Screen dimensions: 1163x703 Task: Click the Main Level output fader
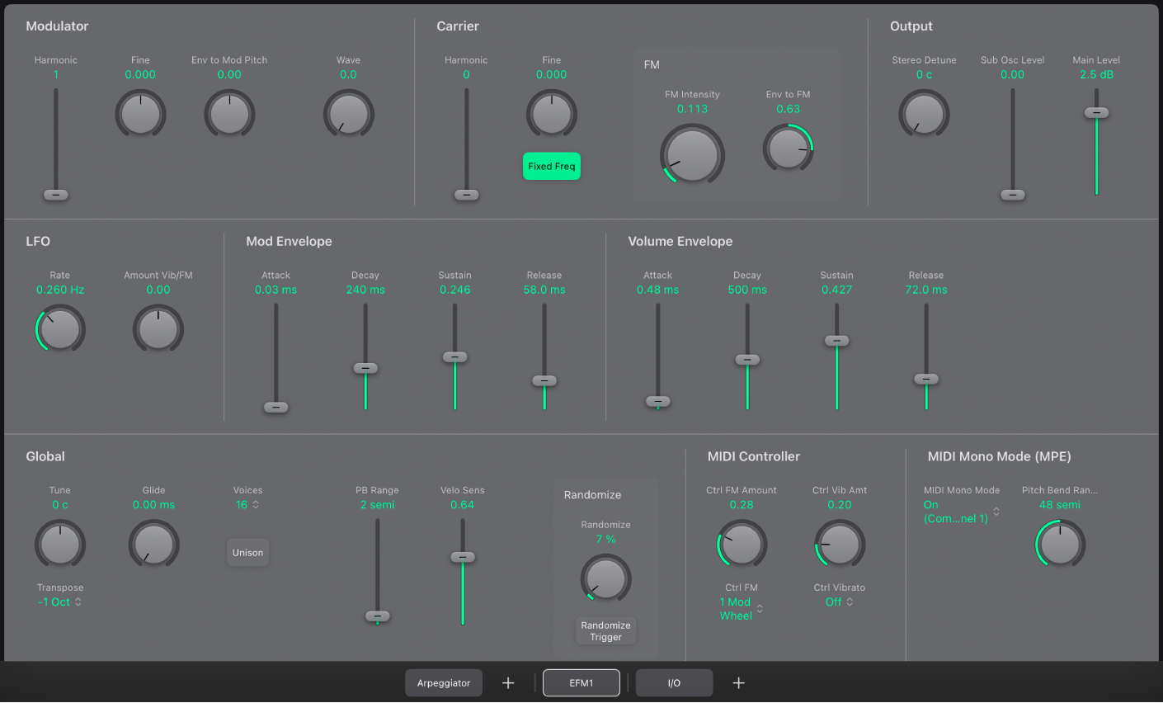[x=1096, y=113]
